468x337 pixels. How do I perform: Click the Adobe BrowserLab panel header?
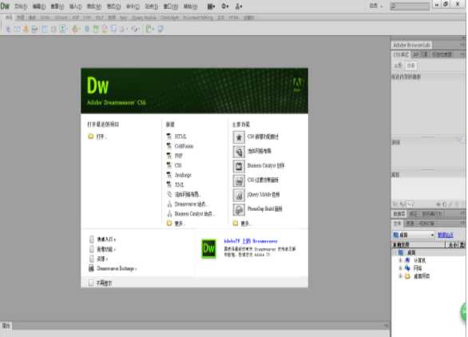pyautogui.click(x=411, y=45)
